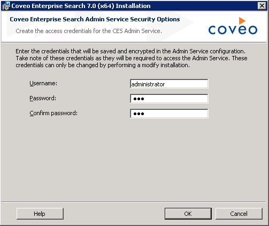The height and width of the screenshot is (226, 269).
Task: Click the 'Password:' label
Action: point(43,98)
